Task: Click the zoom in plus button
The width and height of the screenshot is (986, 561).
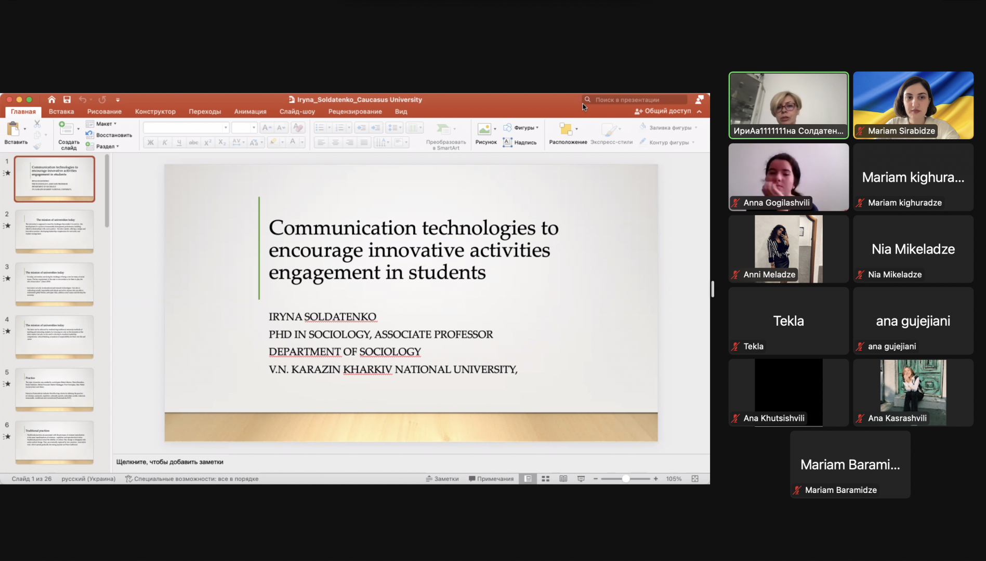Action: [656, 479]
